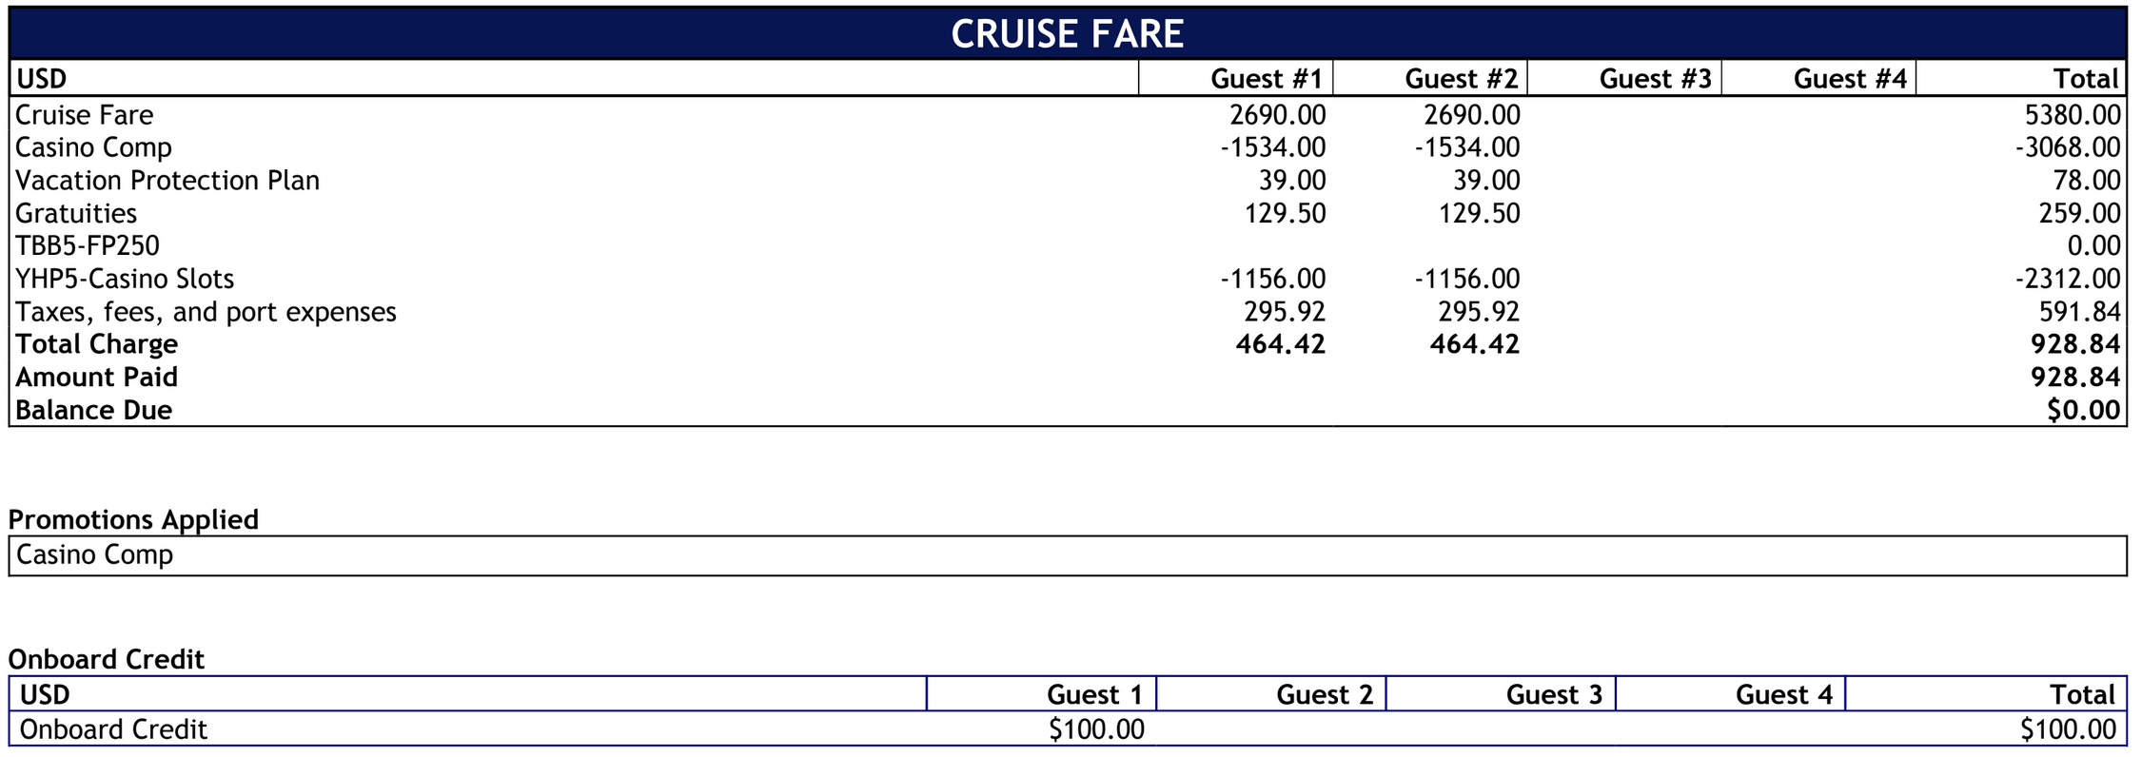Click the Balance Due $0.00 value
Viewport: 2142px width, 757px height.
(x=2083, y=411)
